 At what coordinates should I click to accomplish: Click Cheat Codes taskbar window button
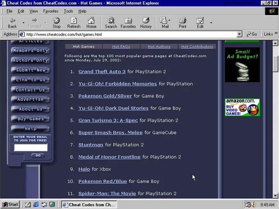(89, 204)
